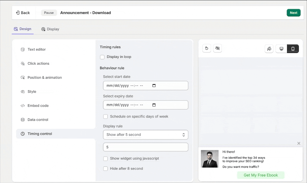
Task: Enable Display in loop checkbox
Action: 102,57
